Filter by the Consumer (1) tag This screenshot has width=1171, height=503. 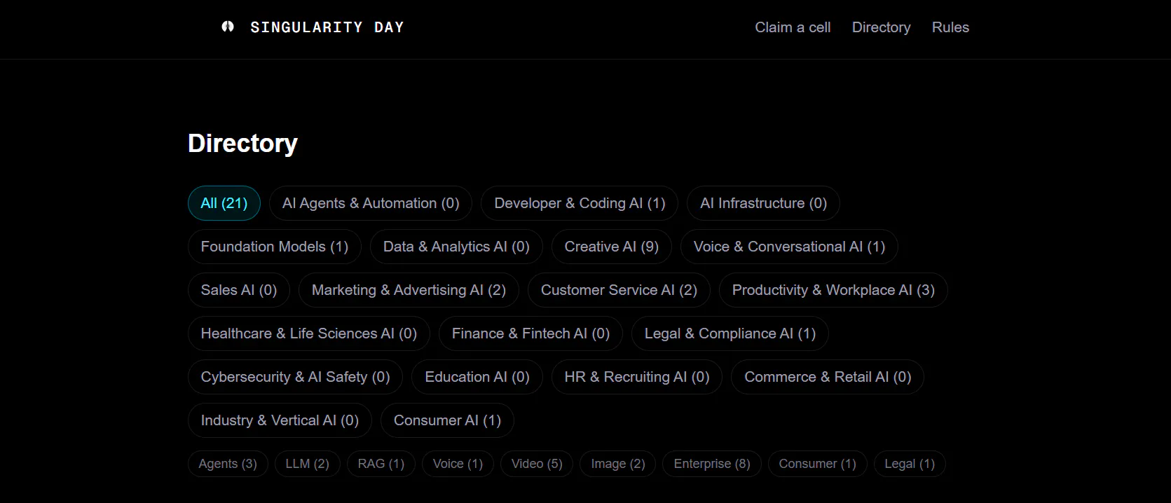[817, 464]
